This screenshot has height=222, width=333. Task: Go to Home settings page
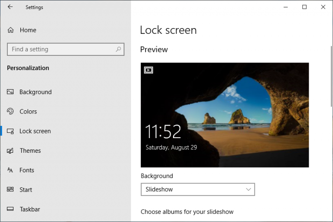28,30
